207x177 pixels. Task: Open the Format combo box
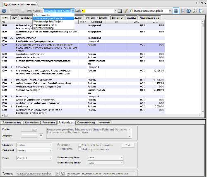[x=34, y=158]
